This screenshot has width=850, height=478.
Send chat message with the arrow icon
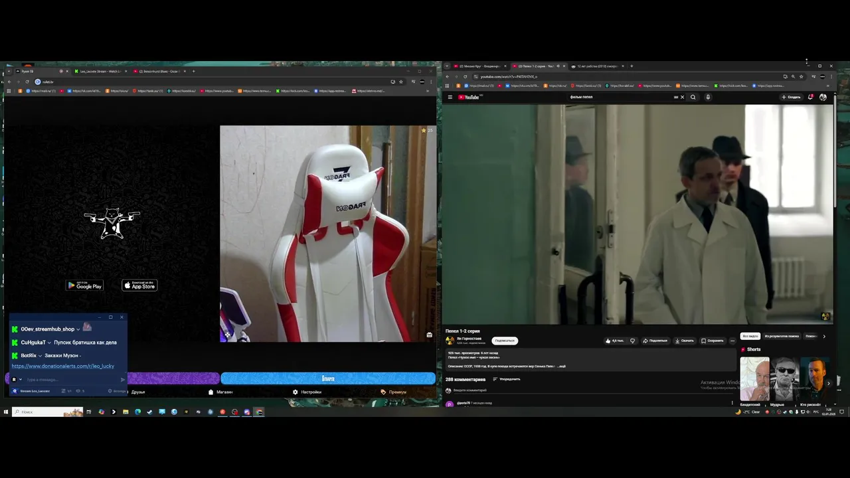[x=123, y=380]
